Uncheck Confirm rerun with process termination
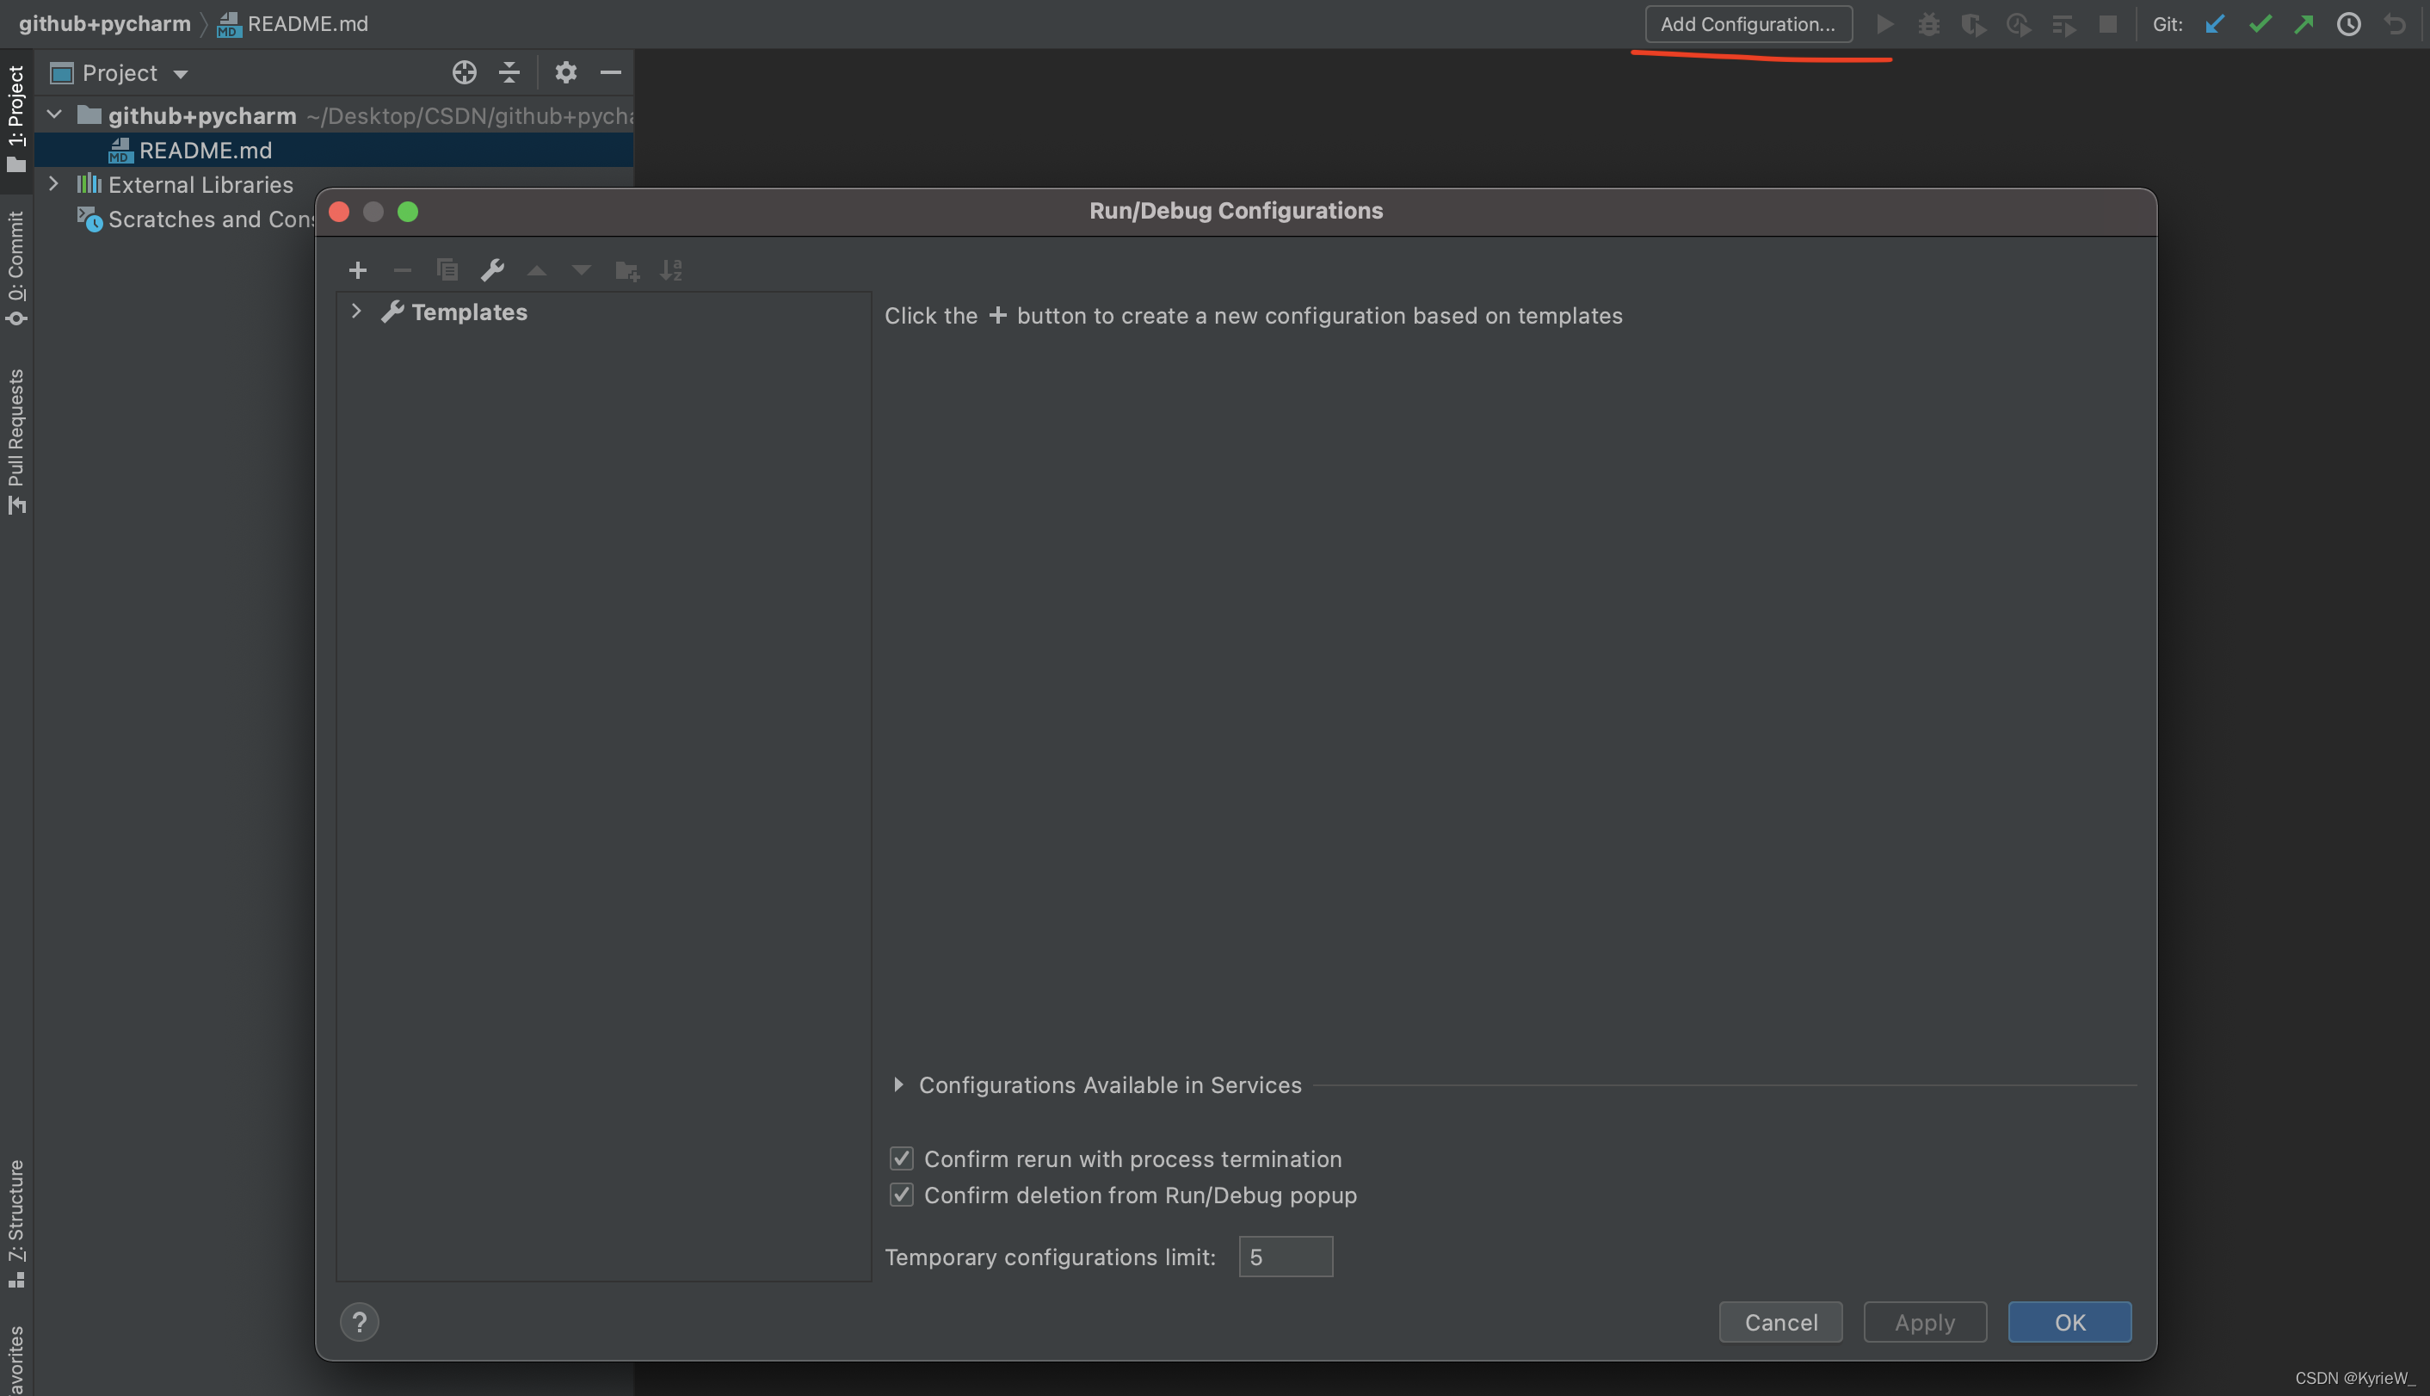 [901, 1158]
